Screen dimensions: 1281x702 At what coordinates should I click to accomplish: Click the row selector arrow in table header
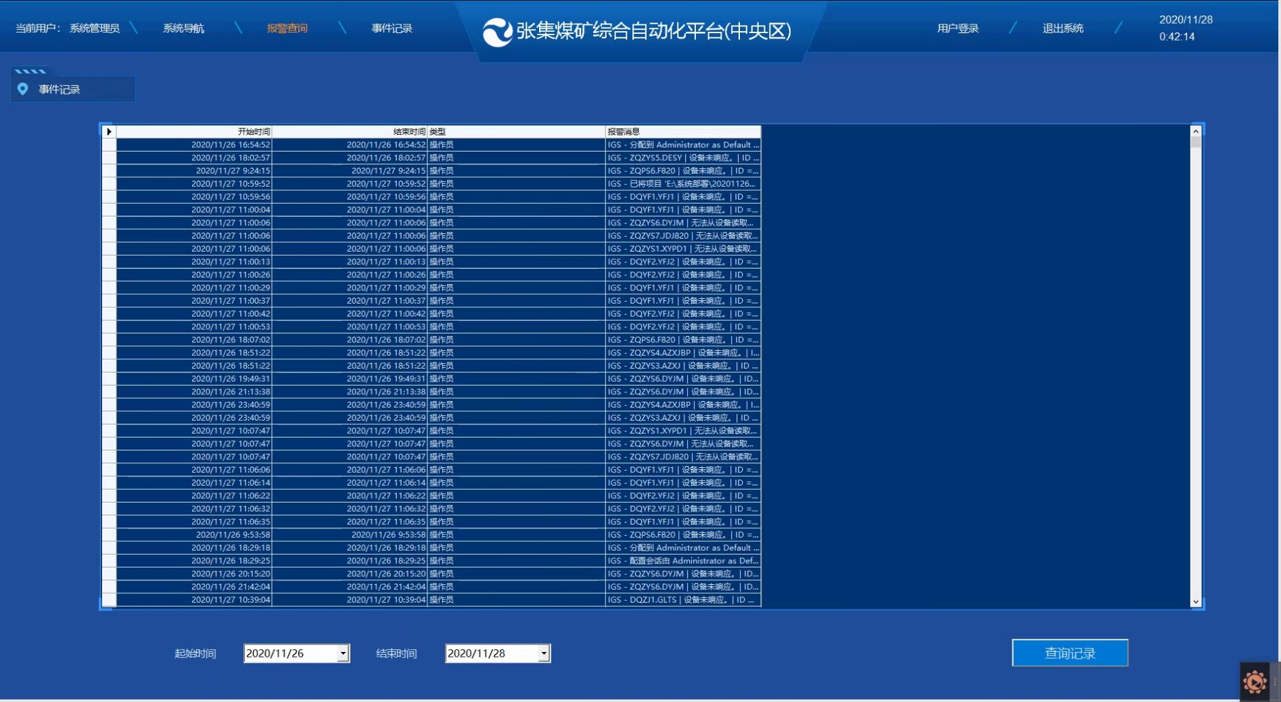tap(109, 132)
